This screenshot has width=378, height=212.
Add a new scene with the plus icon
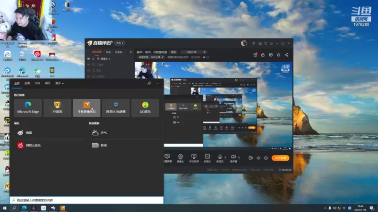point(131,52)
